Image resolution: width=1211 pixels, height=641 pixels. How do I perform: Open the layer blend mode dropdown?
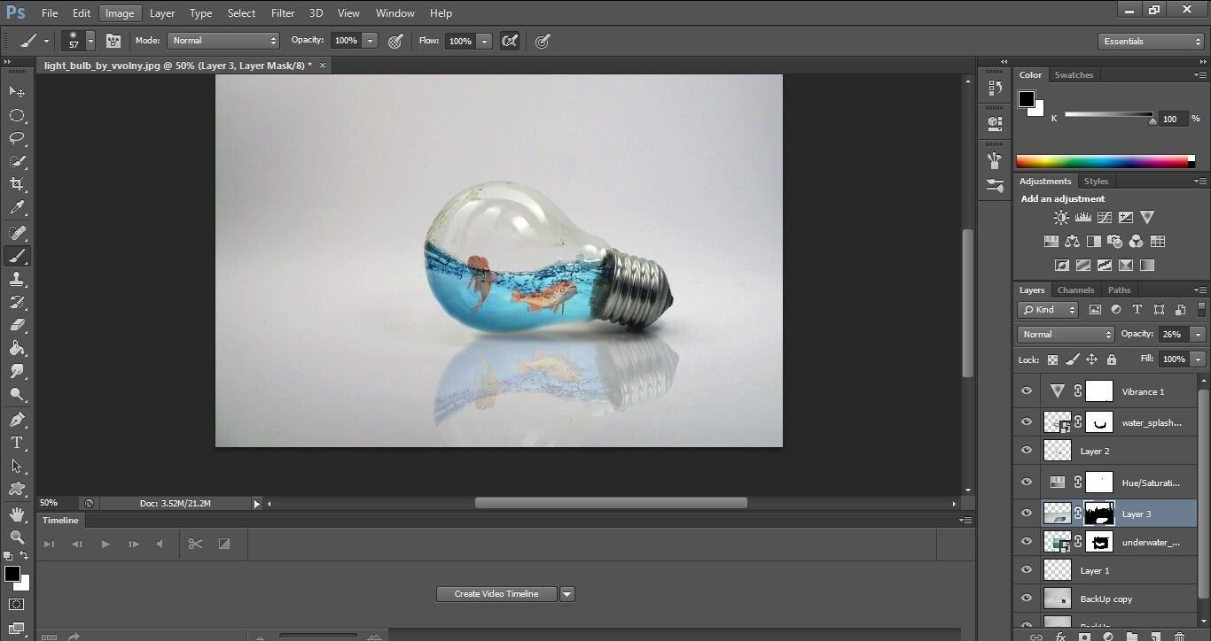[x=1066, y=335]
